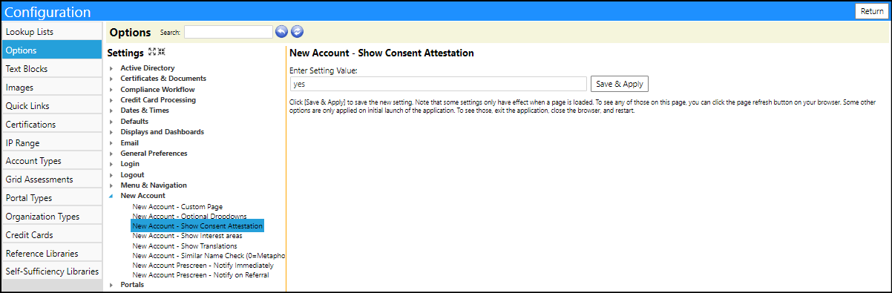Expand the Displays and Dashboards node arrow
Image resolution: width=892 pixels, height=293 pixels.
pyautogui.click(x=111, y=132)
